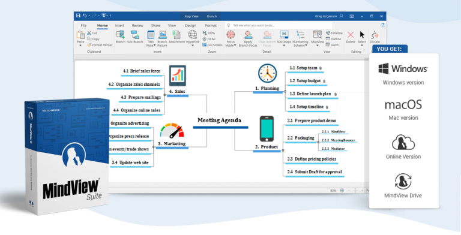The width and height of the screenshot is (461, 235).
Task: Switch to the Gantt view
Action: (x=332, y=45)
